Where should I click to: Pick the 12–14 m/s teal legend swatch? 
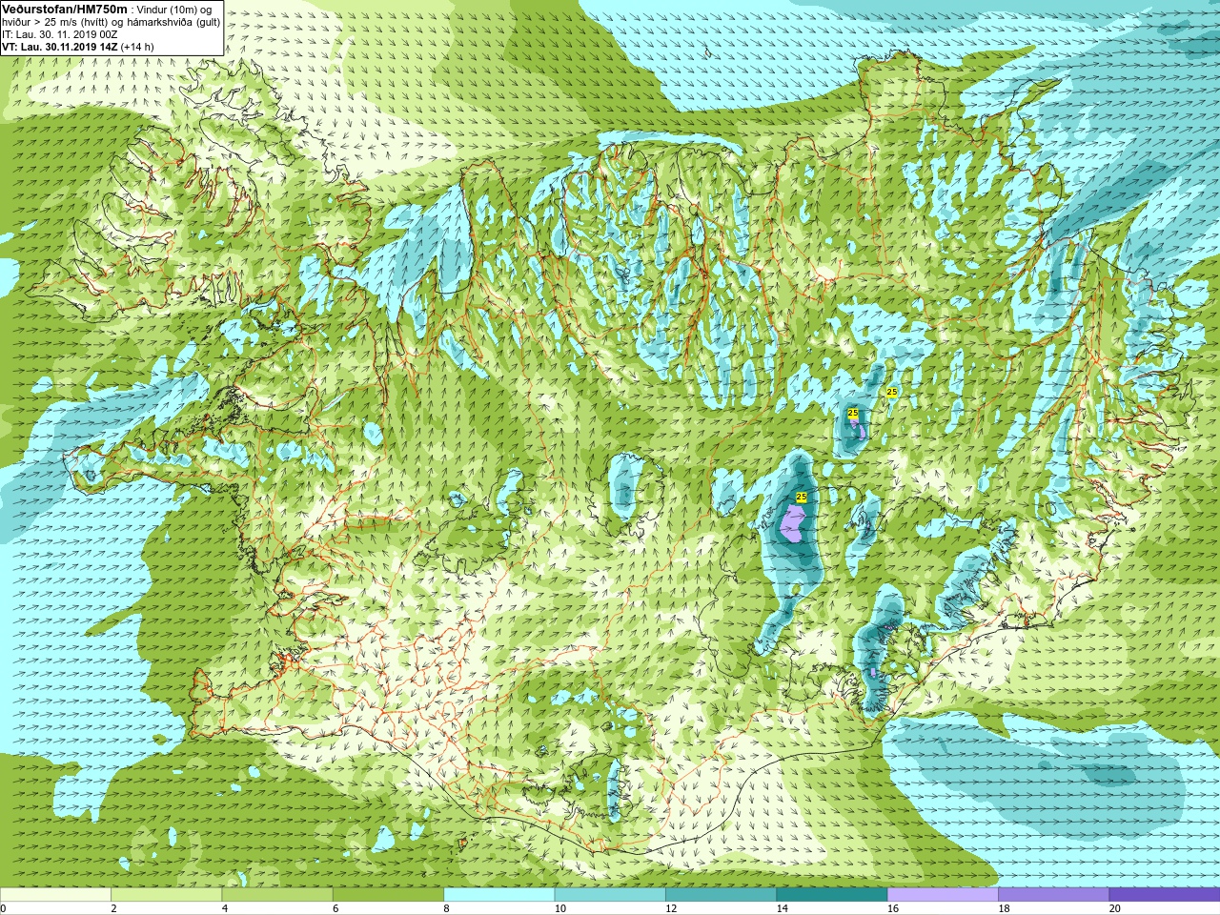click(721, 895)
